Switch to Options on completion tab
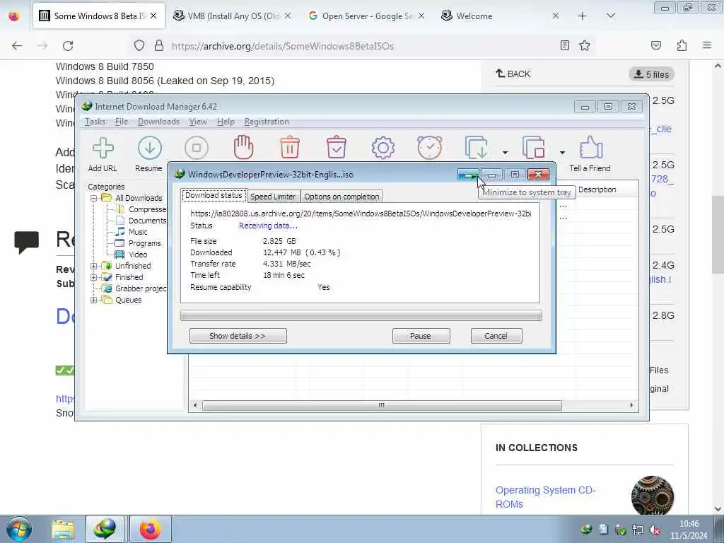 coord(341,197)
